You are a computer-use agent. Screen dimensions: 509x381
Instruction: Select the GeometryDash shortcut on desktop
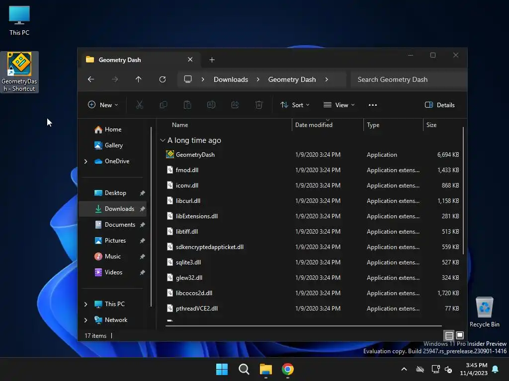pos(19,72)
